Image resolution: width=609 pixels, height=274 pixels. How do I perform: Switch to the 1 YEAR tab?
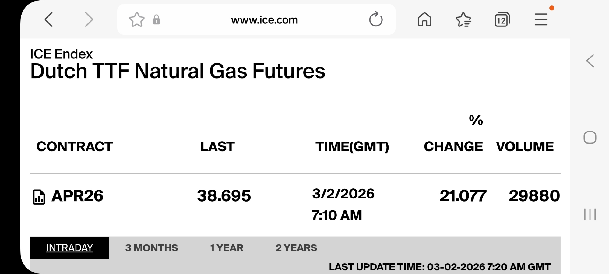(x=227, y=248)
